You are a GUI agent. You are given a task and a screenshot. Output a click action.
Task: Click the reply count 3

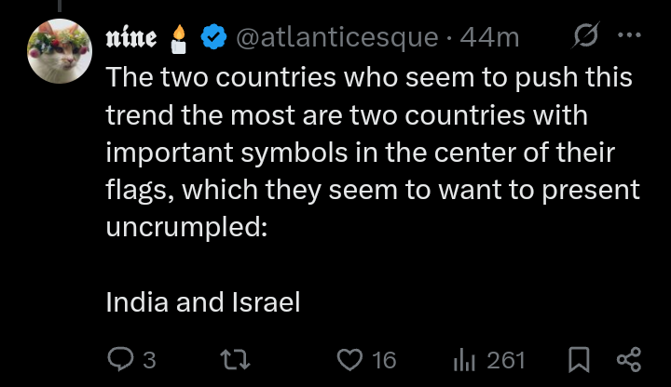[x=148, y=360]
